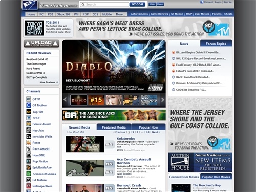Viewport: 256px width, 192px height.
Task: Click the HD badge on Ace Combat video
Action: click(x=109, y=164)
